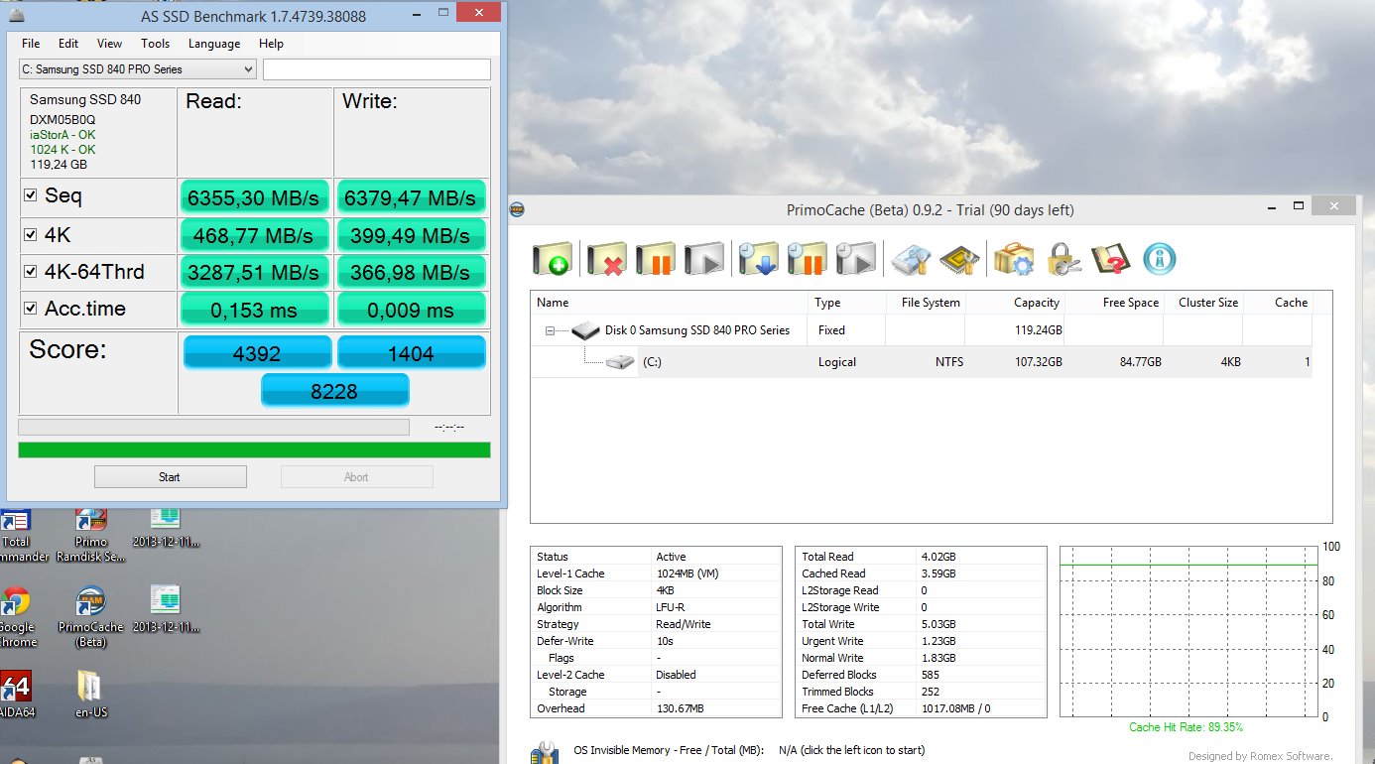
Task: Click the Seq write value 6379,47 MB/s
Action: [411, 198]
